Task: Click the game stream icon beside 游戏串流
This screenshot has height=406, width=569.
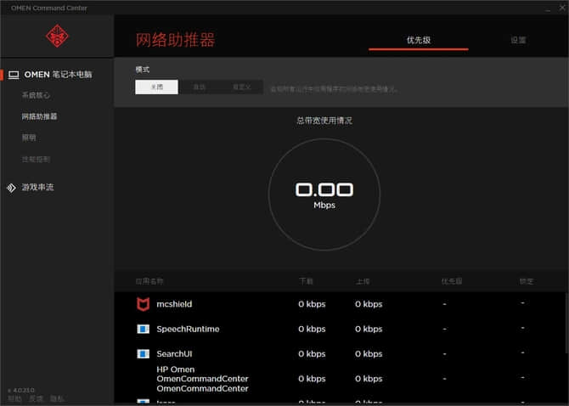Action: [11, 188]
